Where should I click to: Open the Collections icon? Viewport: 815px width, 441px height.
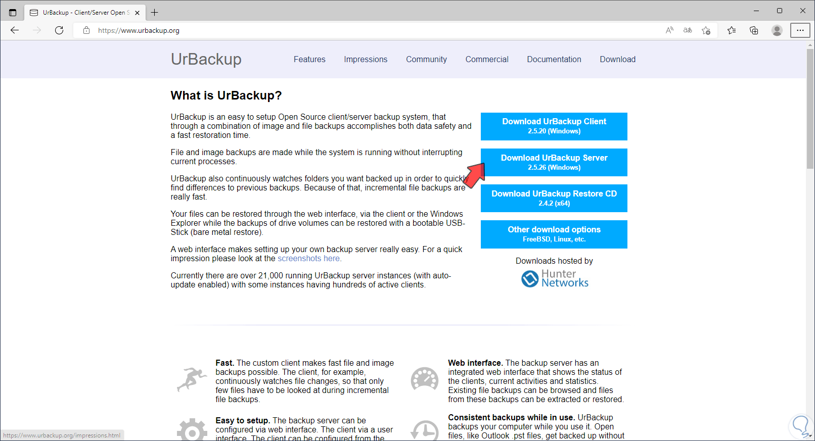point(754,30)
